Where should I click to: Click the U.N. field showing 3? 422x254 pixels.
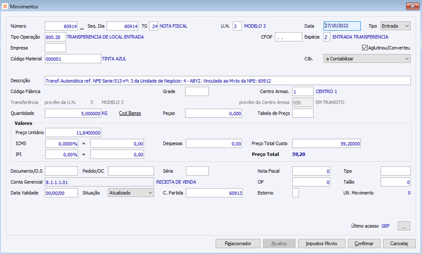click(237, 26)
